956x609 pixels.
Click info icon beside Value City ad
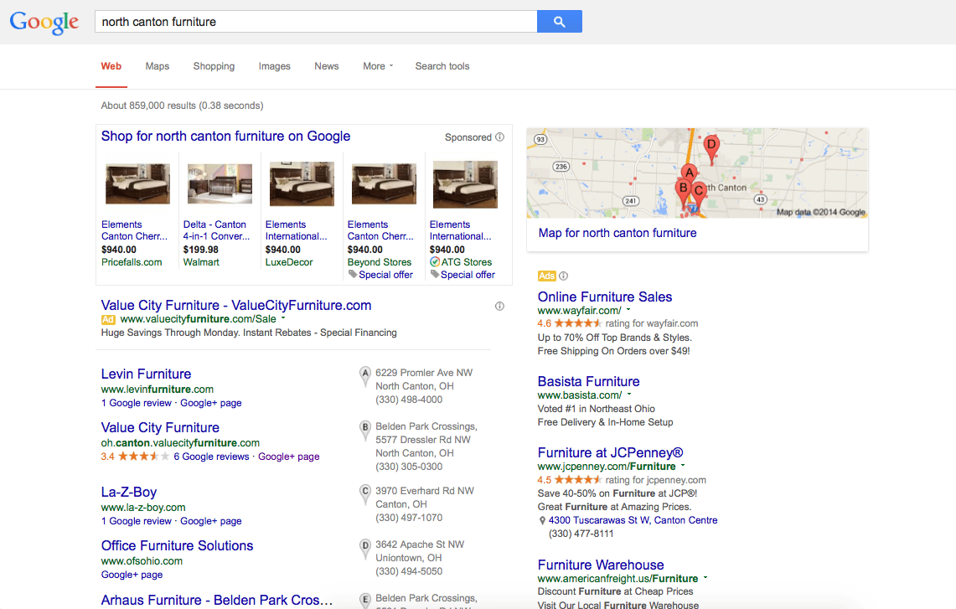500,306
